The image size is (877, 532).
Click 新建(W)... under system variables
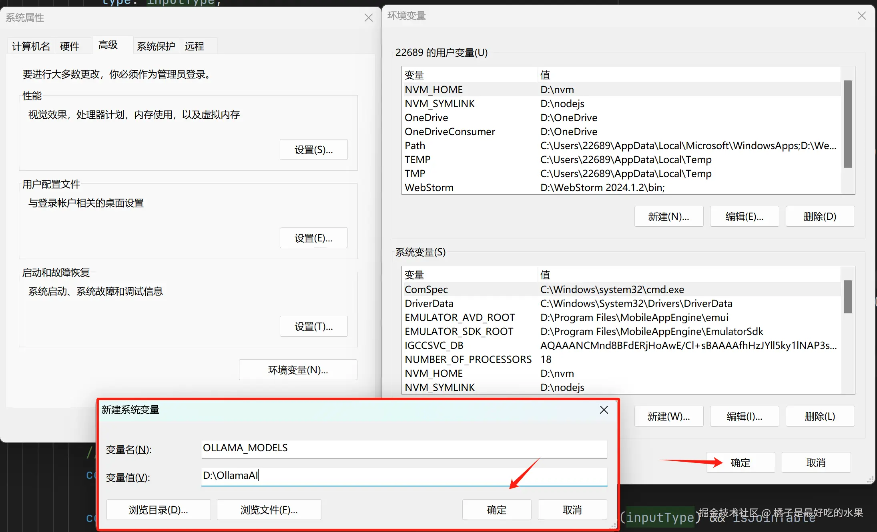coord(668,416)
